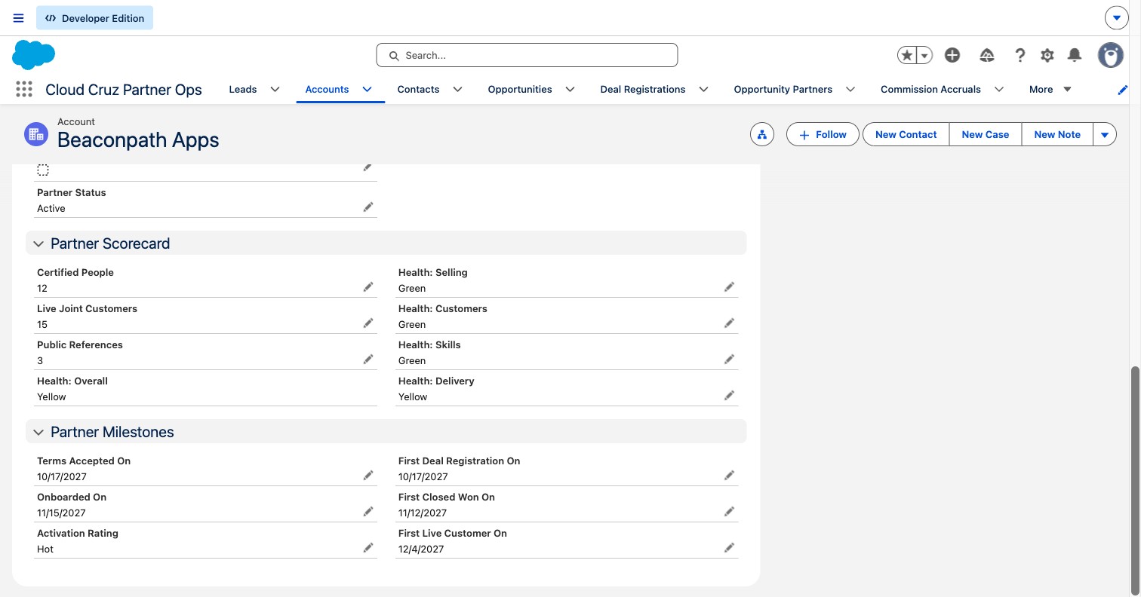The width and height of the screenshot is (1141, 597).
Task: Open the Opportunities tab dropdown chevron
Action: (x=570, y=90)
